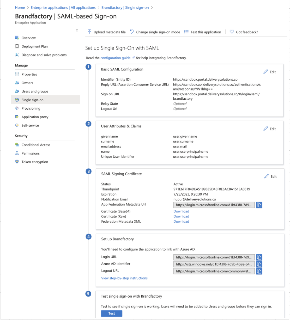Download the Certificate (Base64)

181,211
